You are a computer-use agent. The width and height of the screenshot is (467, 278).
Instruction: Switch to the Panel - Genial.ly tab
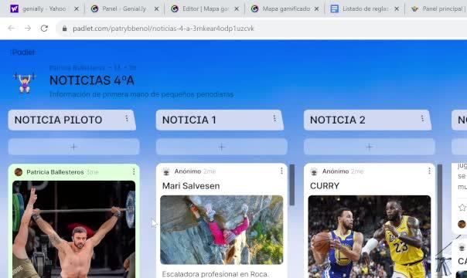point(124,9)
